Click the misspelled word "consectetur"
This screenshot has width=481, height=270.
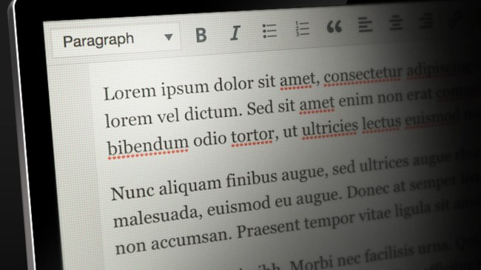[363, 75]
